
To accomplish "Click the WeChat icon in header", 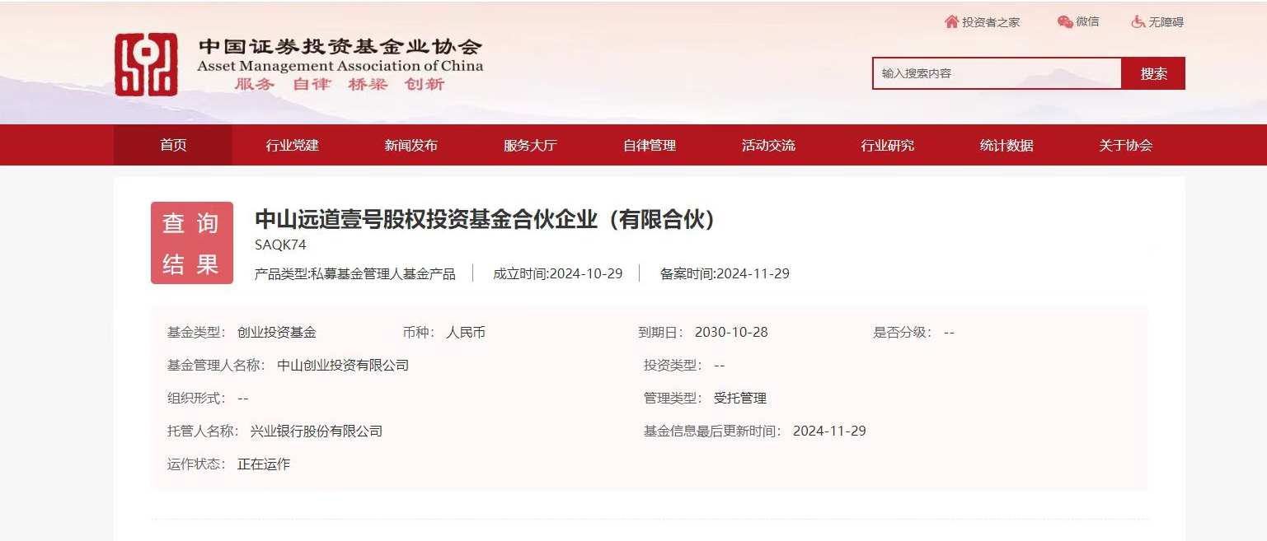I will click(1065, 22).
